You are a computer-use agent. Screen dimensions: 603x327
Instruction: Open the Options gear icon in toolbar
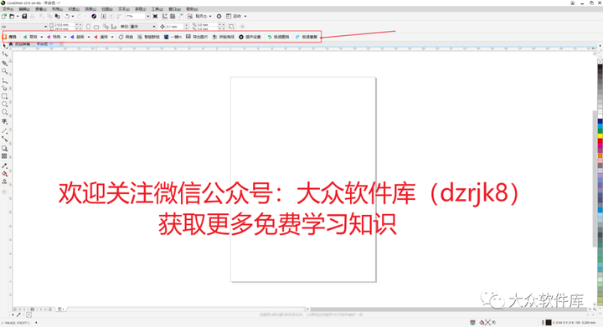219,16
